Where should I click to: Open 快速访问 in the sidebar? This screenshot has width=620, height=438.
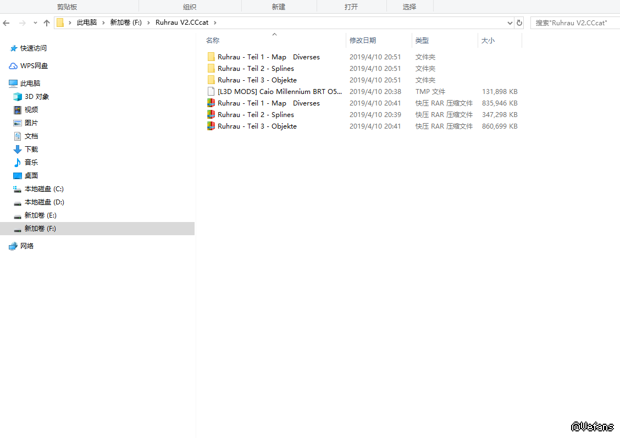[x=34, y=48]
